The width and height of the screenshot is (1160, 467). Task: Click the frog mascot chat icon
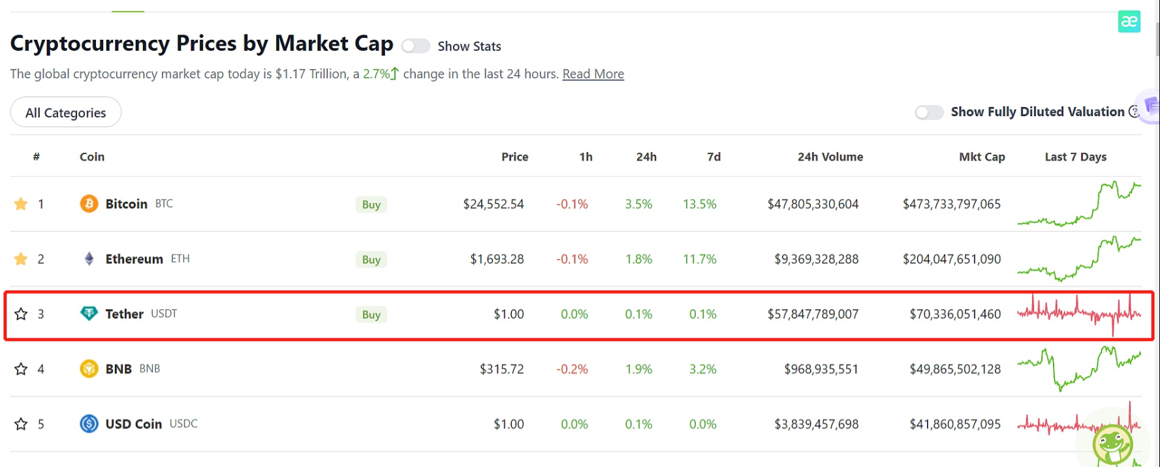pos(1112,445)
